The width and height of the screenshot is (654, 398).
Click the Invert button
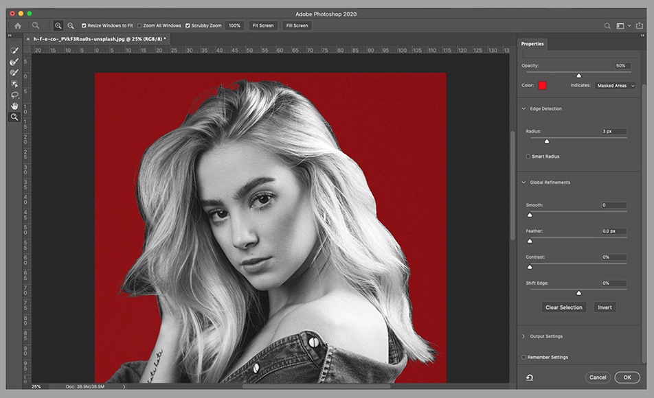click(x=605, y=307)
